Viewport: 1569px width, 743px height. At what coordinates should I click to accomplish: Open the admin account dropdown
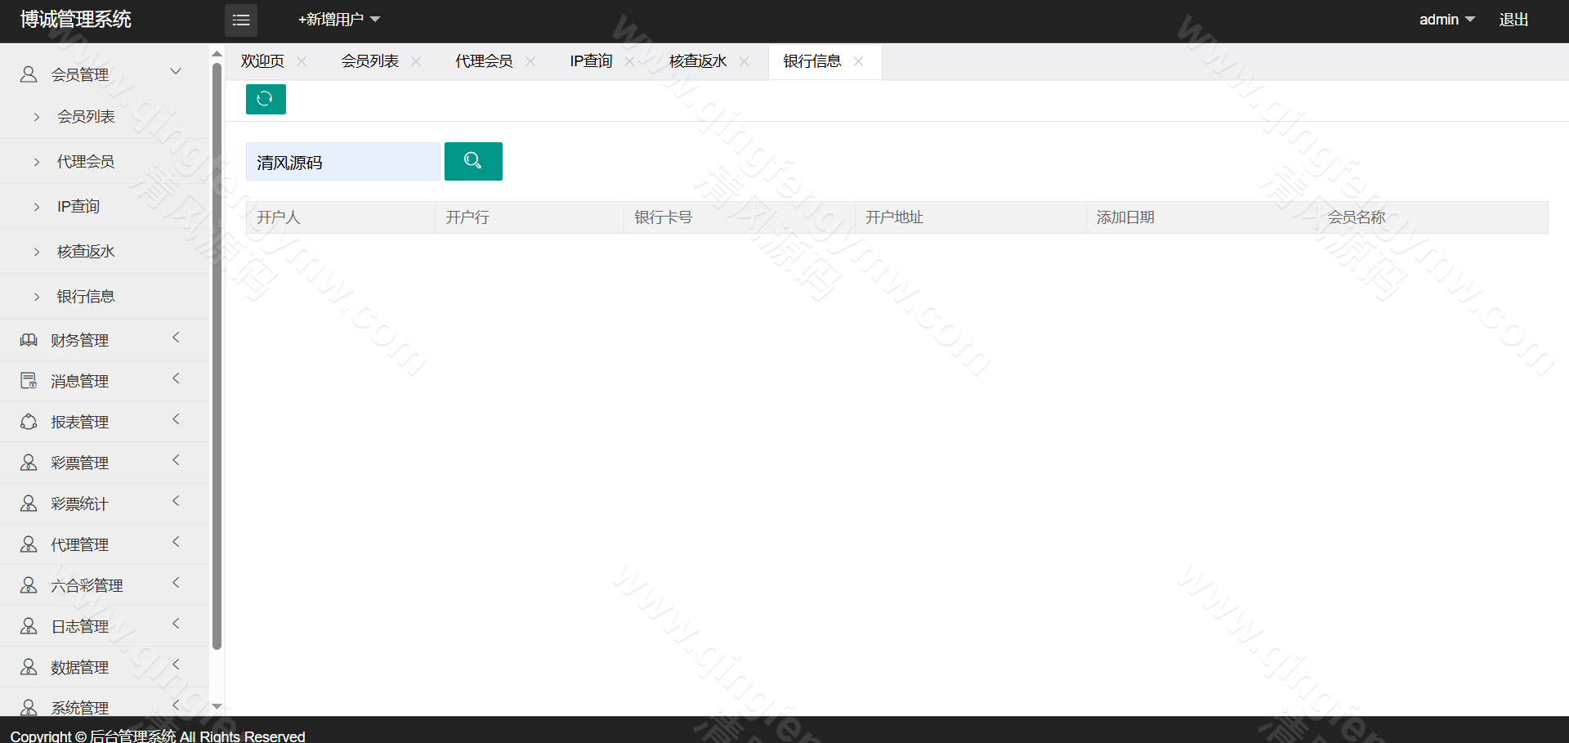pos(1446,20)
